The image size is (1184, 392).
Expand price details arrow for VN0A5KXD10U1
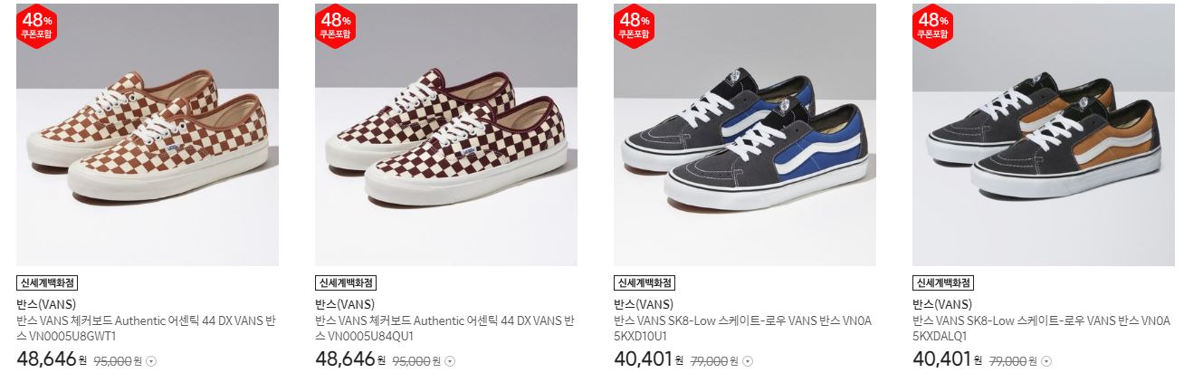point(749,361)
